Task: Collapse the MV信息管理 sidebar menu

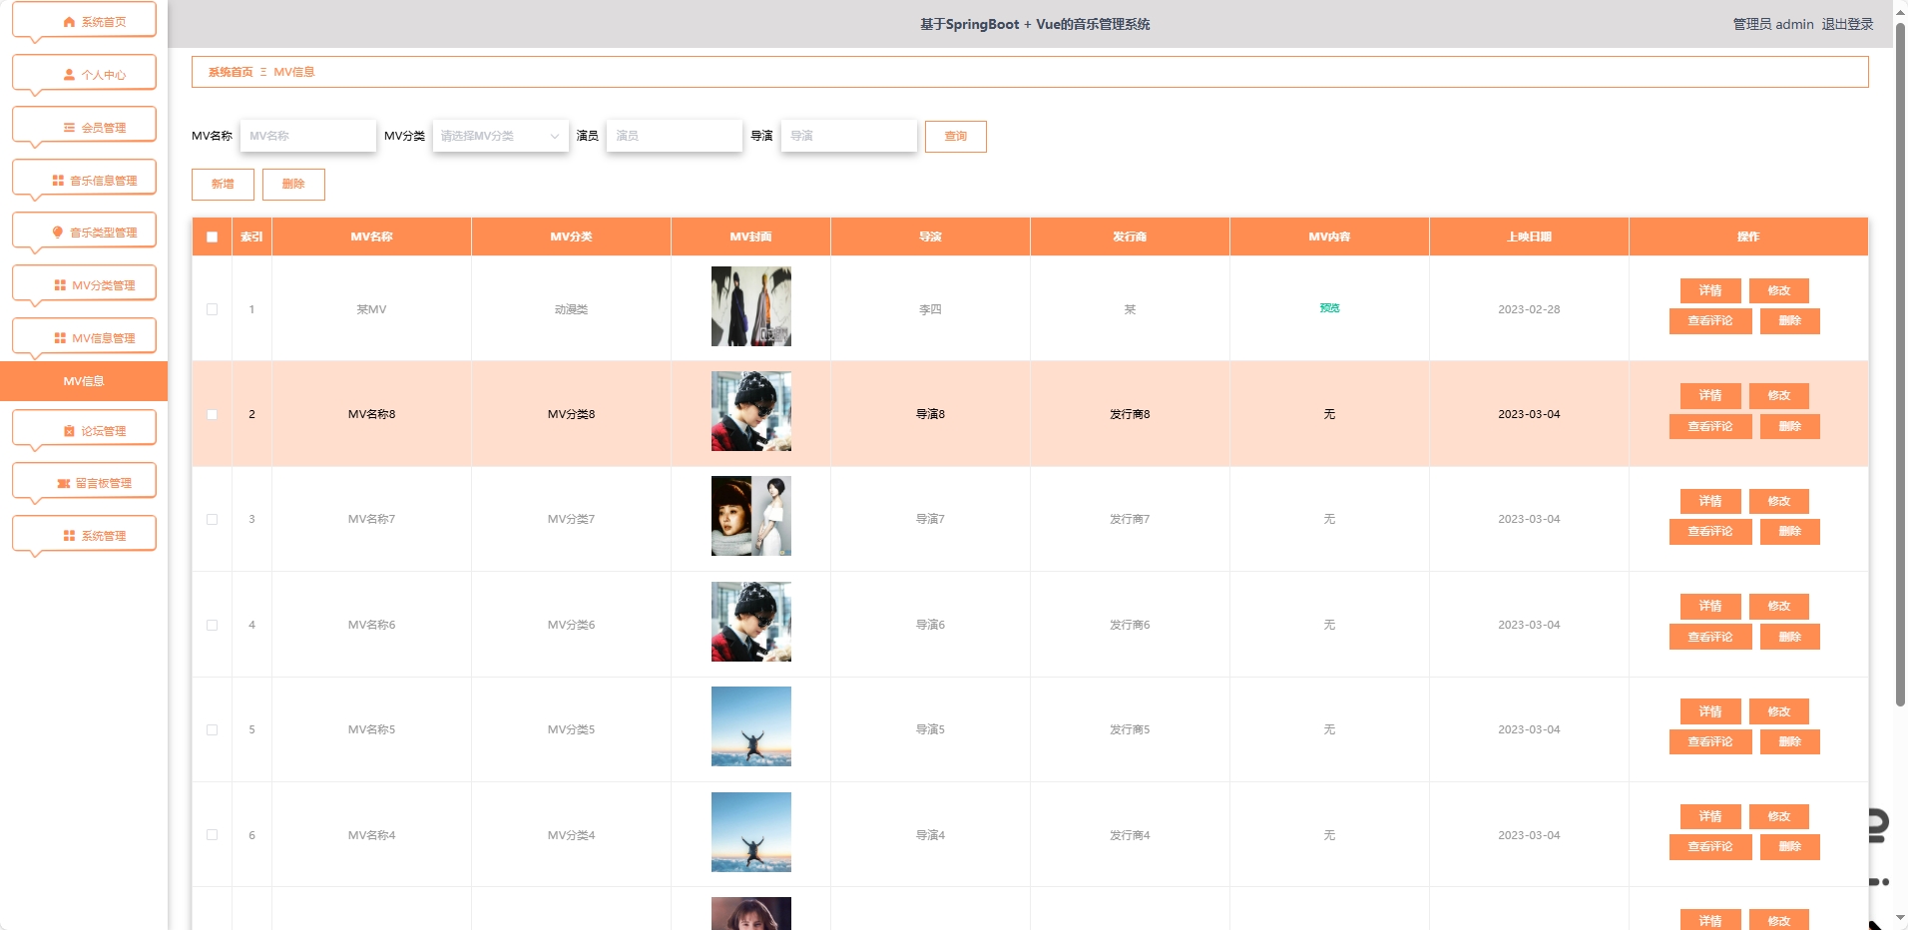Action: [x=84, y=337]
